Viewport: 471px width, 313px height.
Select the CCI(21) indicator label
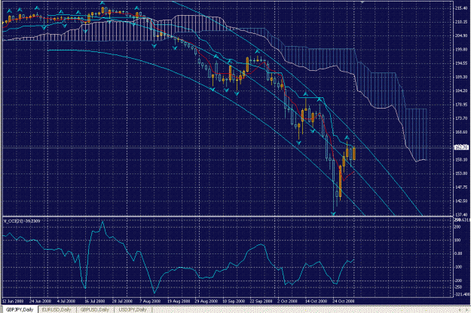[22, 221]
